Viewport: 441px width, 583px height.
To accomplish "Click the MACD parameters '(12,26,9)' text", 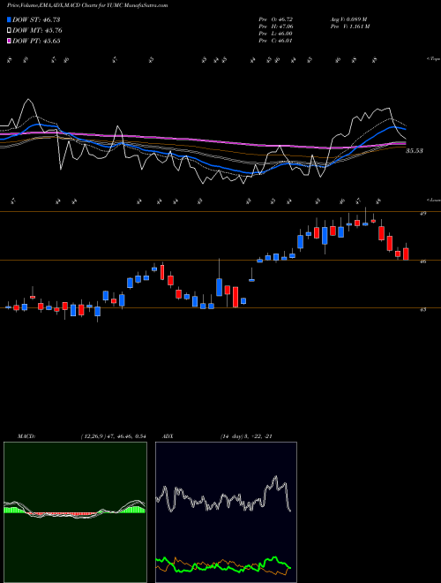I will point(92,436).
